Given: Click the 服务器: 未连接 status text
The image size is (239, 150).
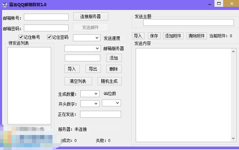Looking at the screenshot, I should [72, 130].
